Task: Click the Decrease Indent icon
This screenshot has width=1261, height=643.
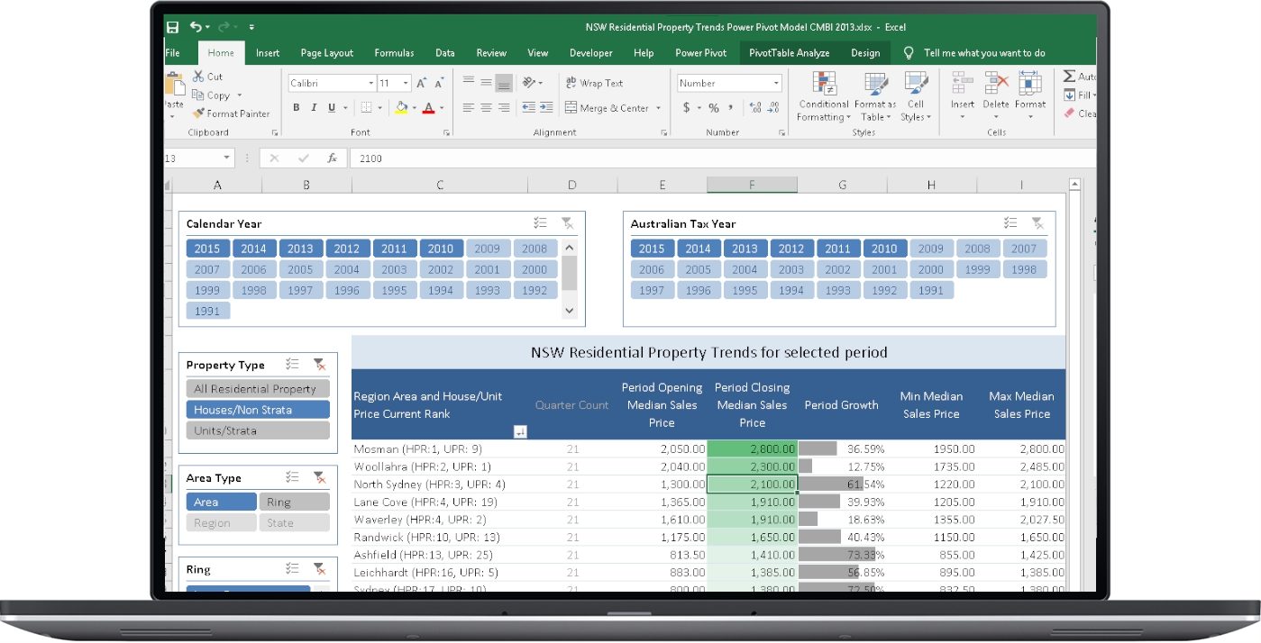Action: (528, 108)
